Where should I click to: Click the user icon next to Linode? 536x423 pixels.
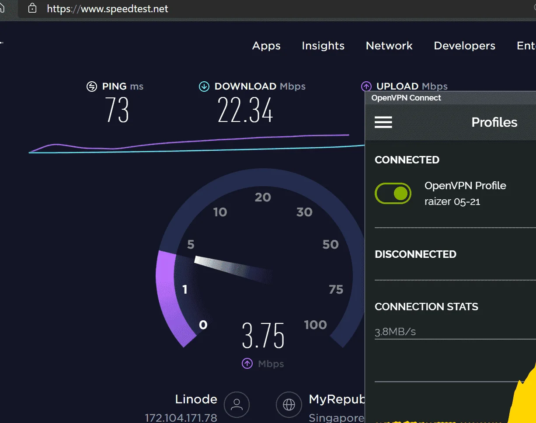point(237,405)
